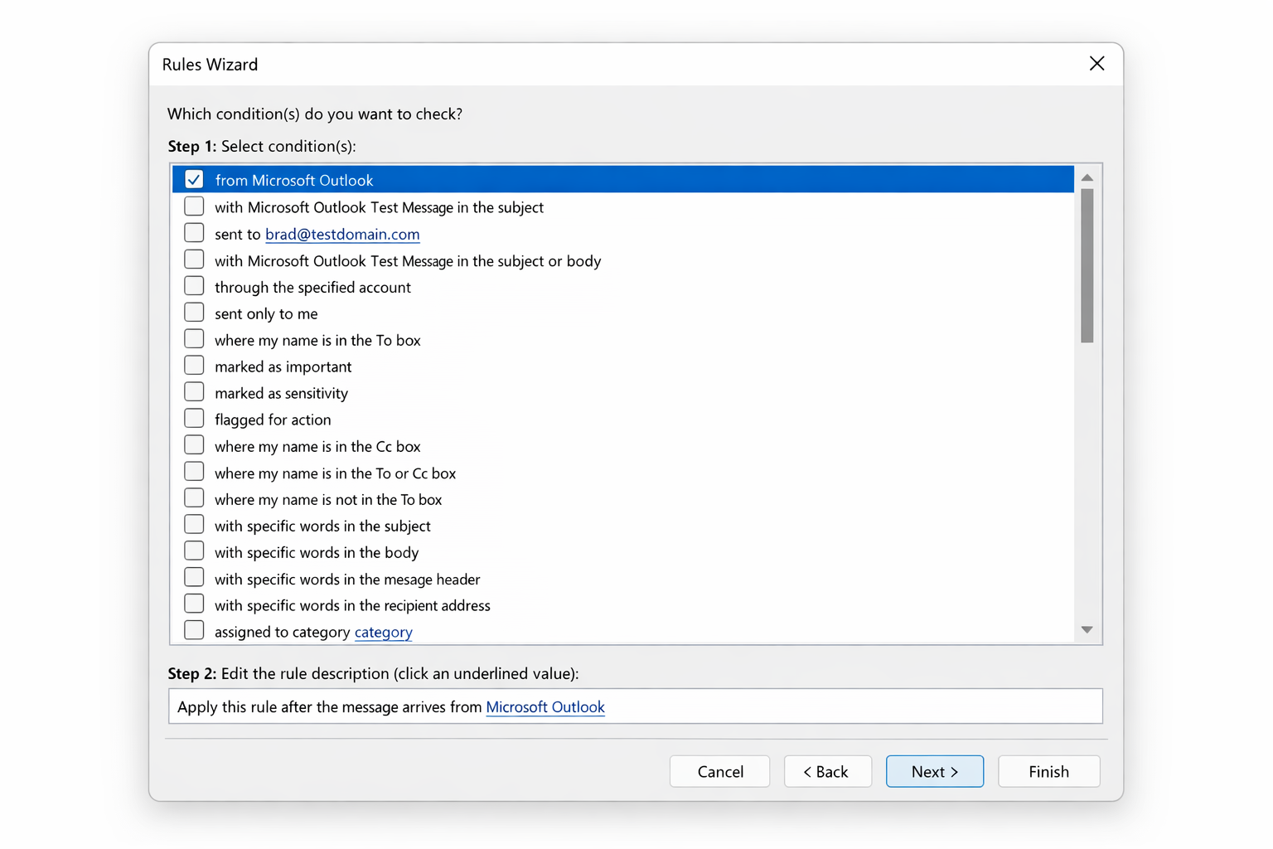Click the scroll-down arrow on the condition list

(x=1087, y=628)
